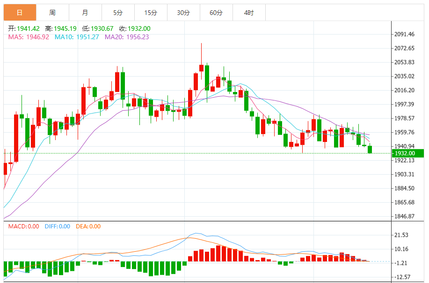
Task: Click the 1940.94 price axis label
Action: coord(404,146)
